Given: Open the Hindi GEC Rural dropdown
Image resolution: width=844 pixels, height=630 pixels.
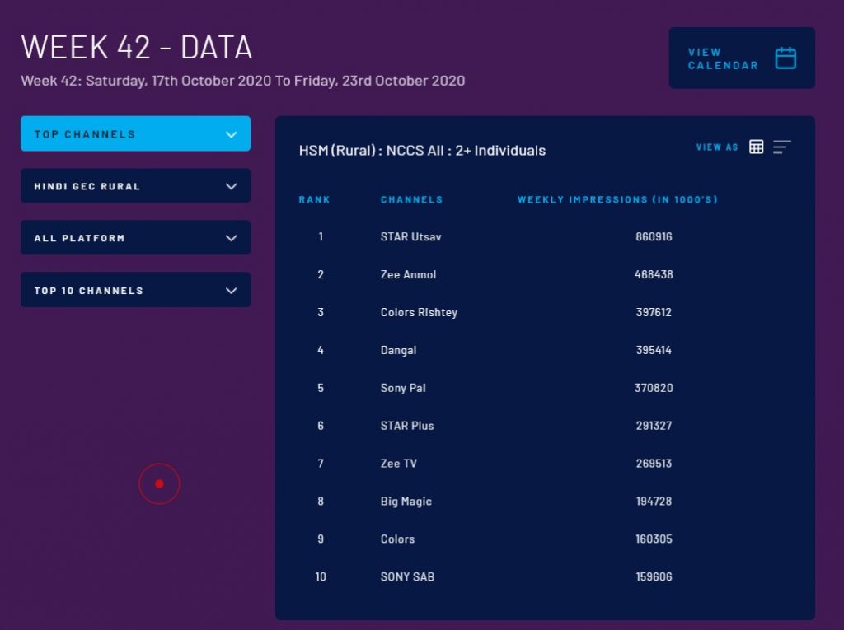Looking at the screenshot, I should click(x=135, y=186).
